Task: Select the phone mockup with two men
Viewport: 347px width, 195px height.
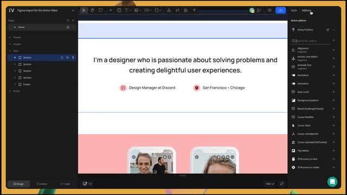Action: (x=152, y=160)
